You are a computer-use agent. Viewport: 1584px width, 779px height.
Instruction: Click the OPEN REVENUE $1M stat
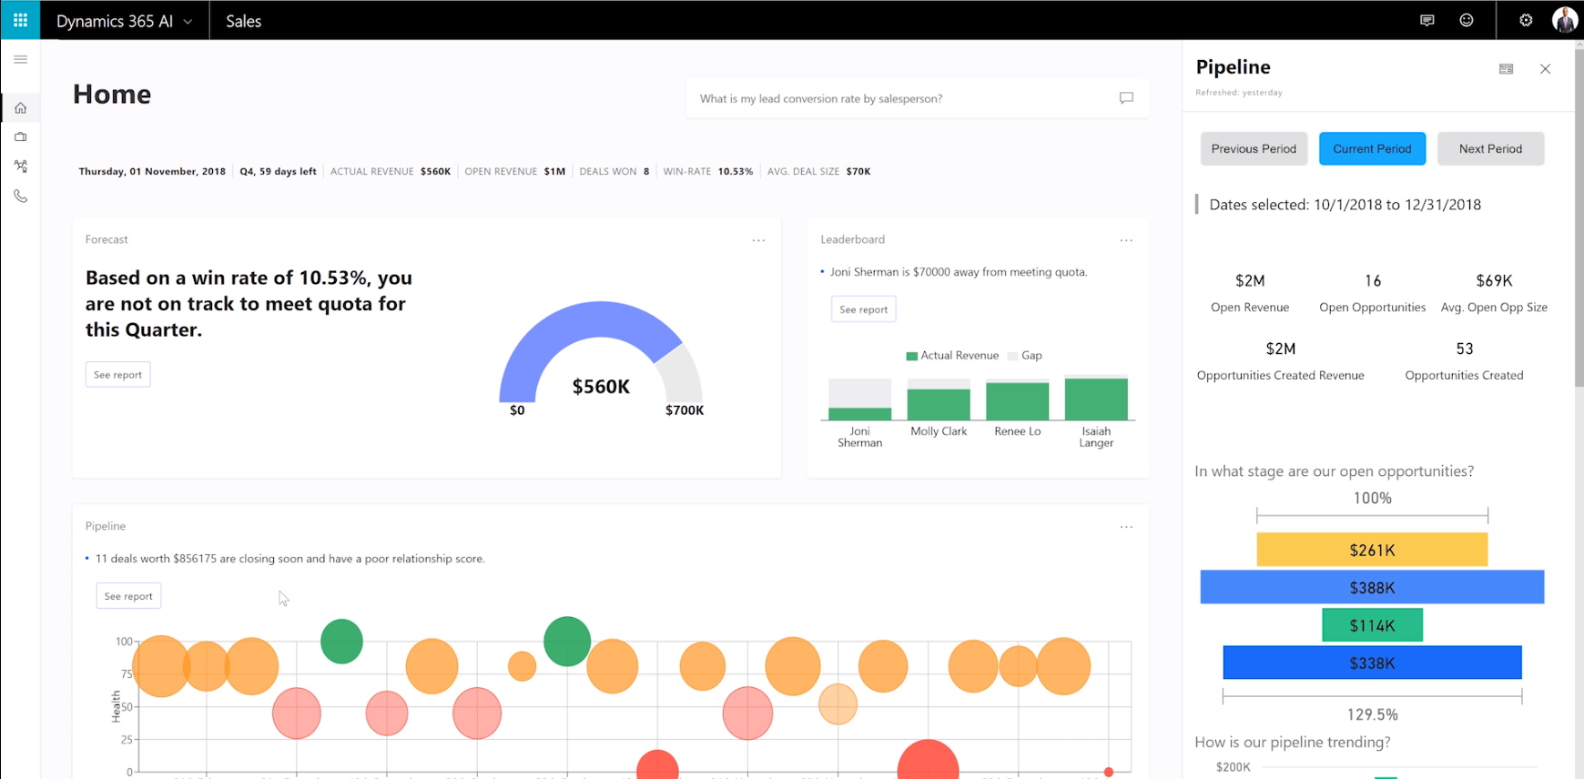[515, 171]
